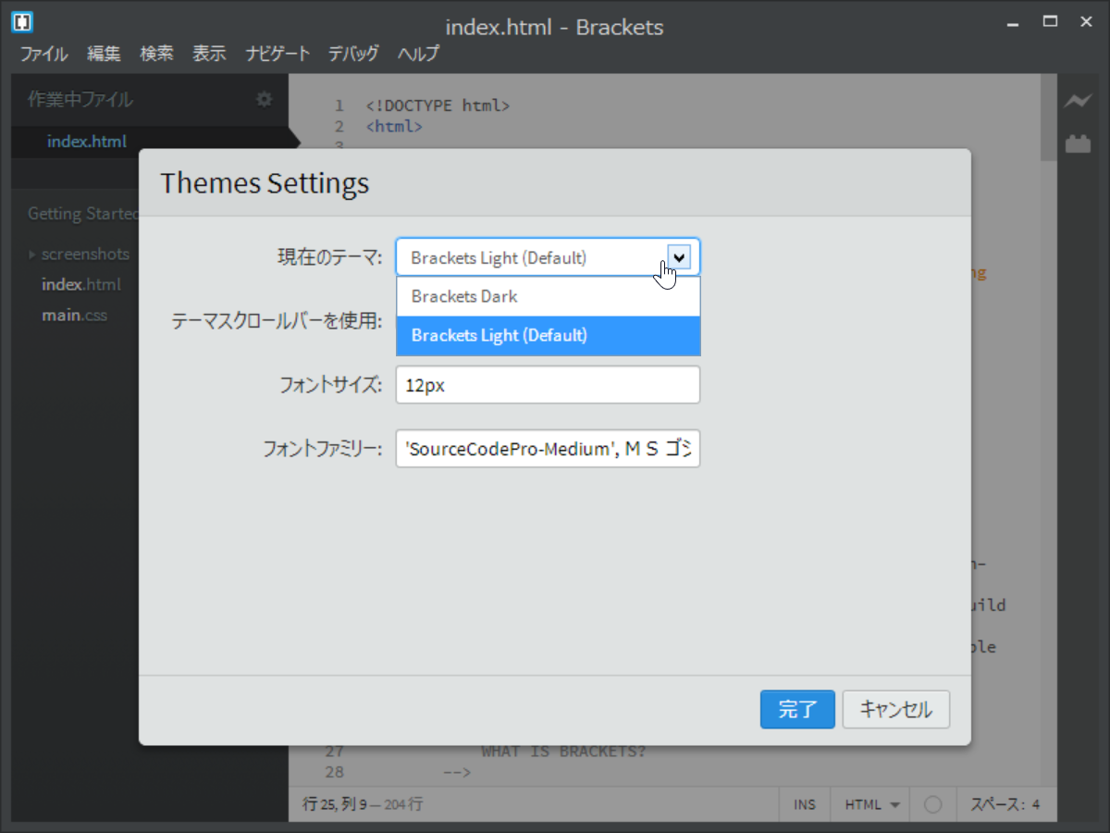Screen dimensions: 1110x833
Task: Click the Brackets app logo icon
Action: (x=23, y=22)
